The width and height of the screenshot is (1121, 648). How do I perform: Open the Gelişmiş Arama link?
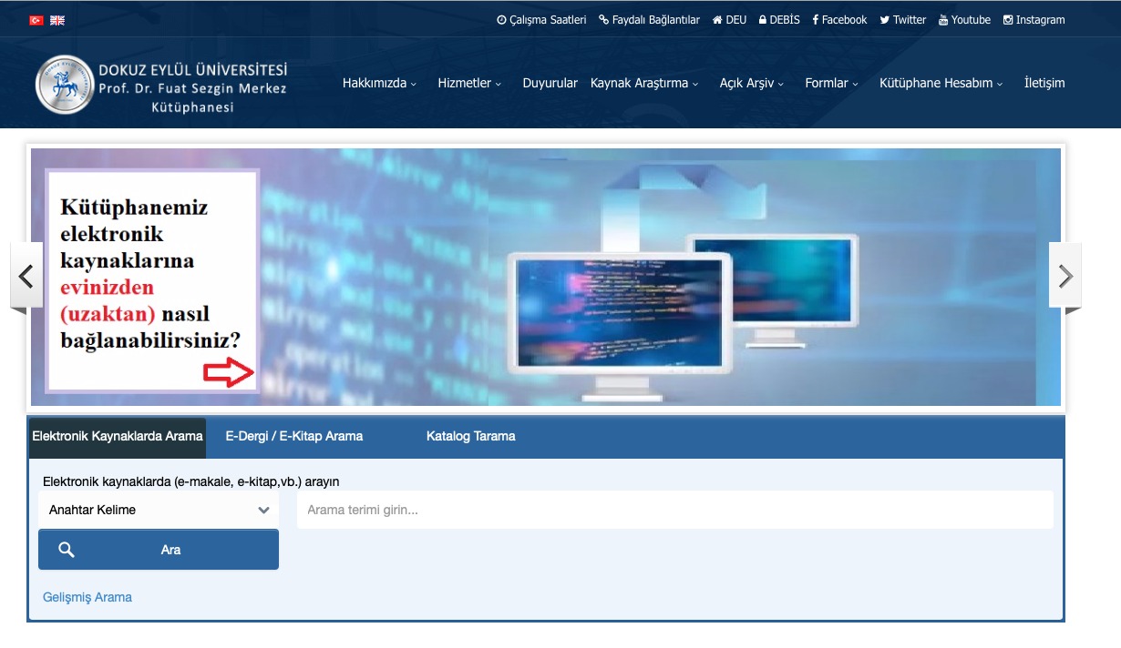[87, 597]
